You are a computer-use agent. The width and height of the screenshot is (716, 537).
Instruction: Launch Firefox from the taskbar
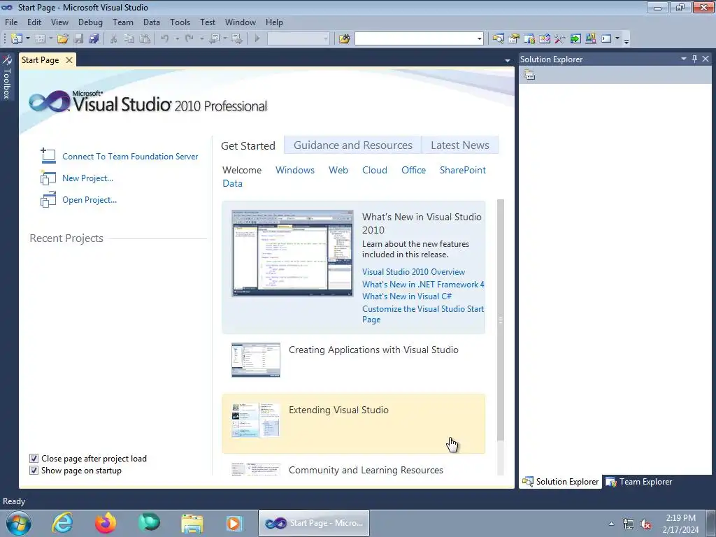106,523
